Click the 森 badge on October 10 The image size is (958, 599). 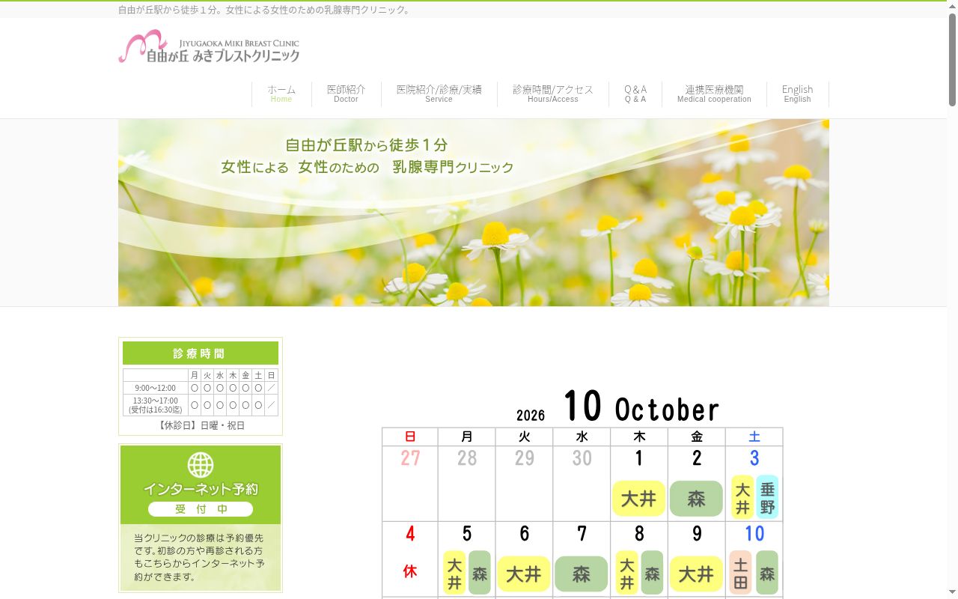767,573
